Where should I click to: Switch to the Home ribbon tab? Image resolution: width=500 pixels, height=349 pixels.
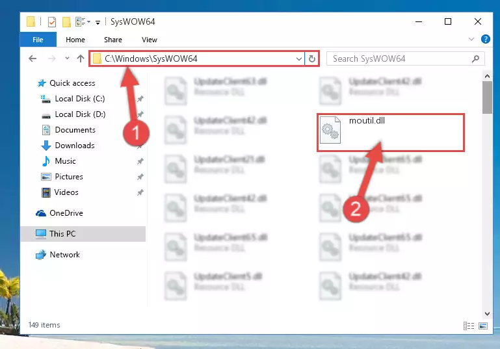[x=75, y=40]
